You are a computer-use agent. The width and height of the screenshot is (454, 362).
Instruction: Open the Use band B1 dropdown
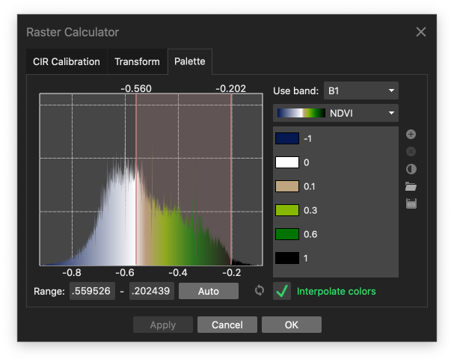click(361, 91)
